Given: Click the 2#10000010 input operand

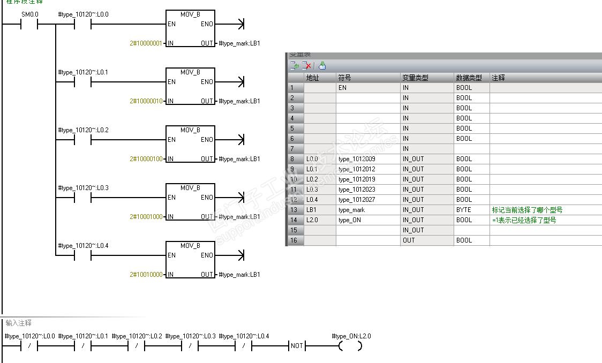Looking at the screenshot, I should (x=146, y=101).
